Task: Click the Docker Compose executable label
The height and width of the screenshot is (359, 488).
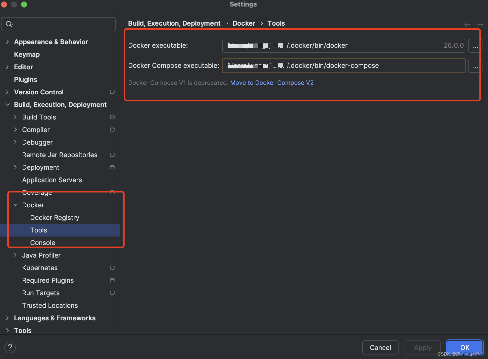Action: (x=174, y=66)
